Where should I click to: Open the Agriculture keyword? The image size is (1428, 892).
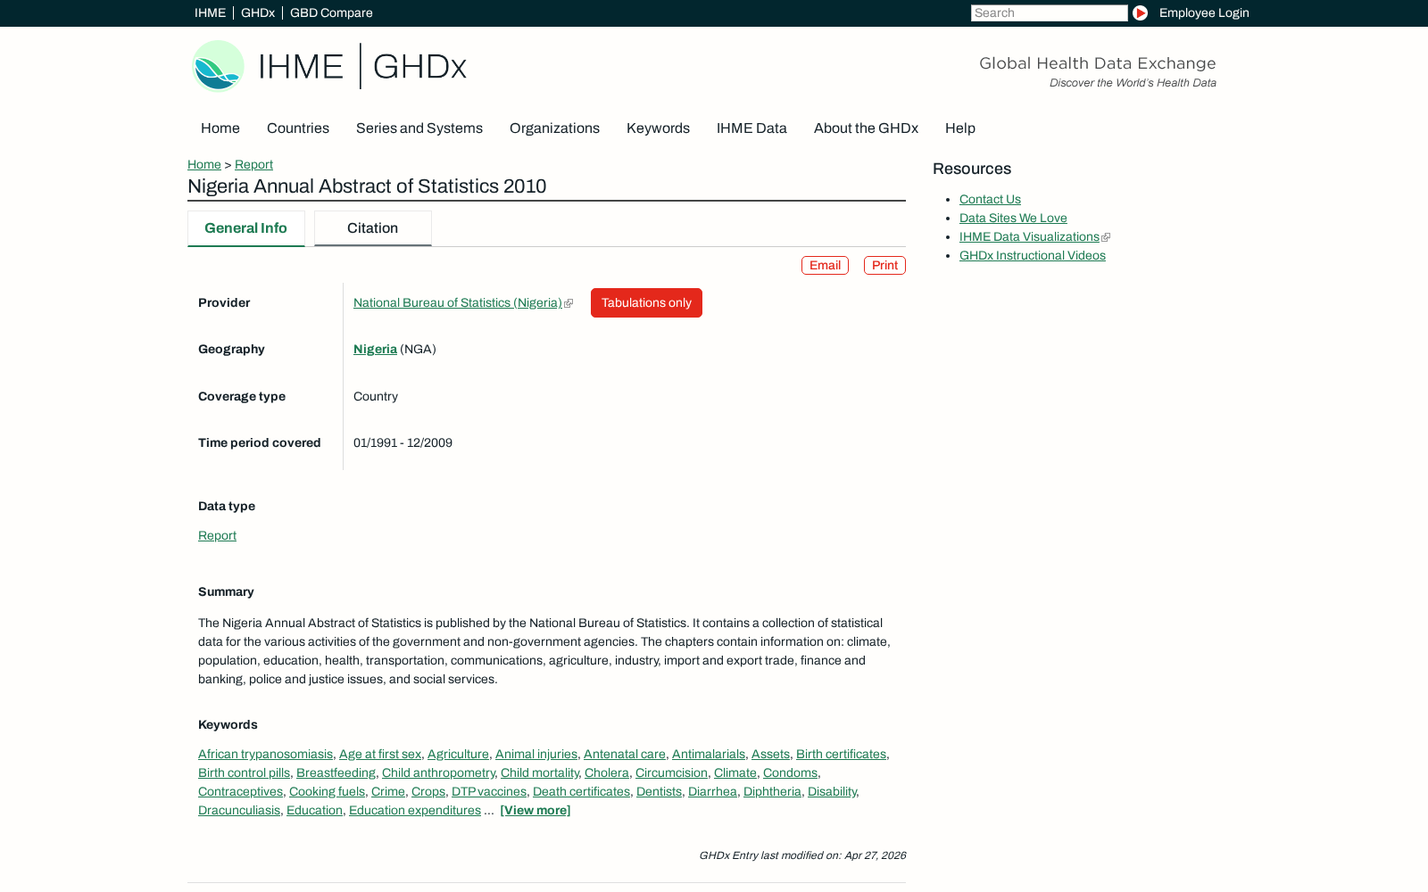pyautogui.click(x=458, y=754)
